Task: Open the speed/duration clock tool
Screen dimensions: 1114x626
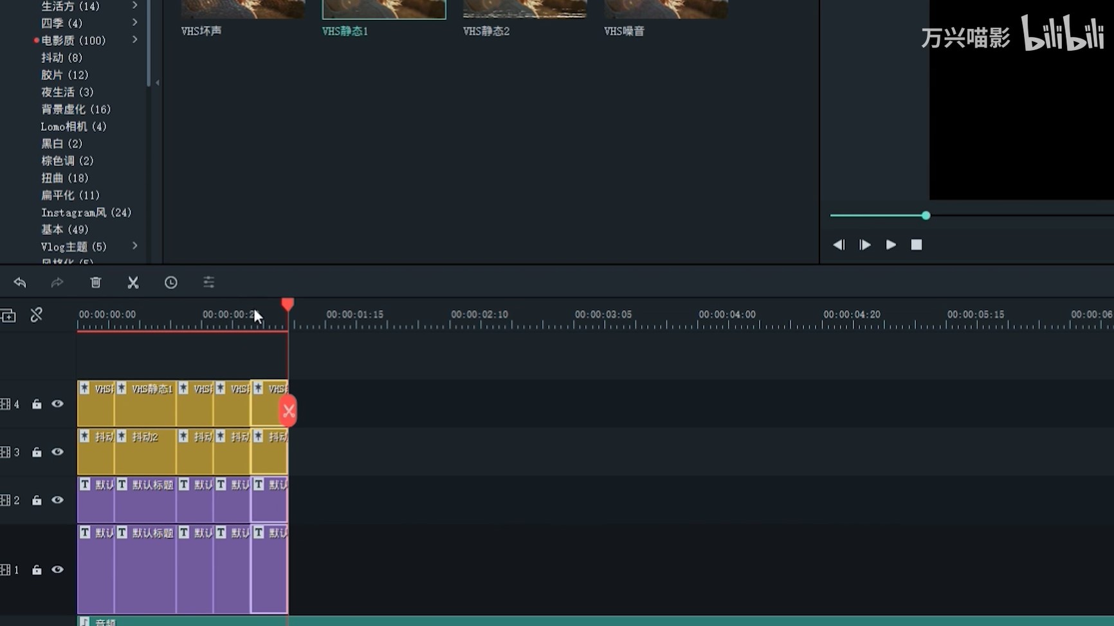Action: pyautogui.click(x=170, y=283)
